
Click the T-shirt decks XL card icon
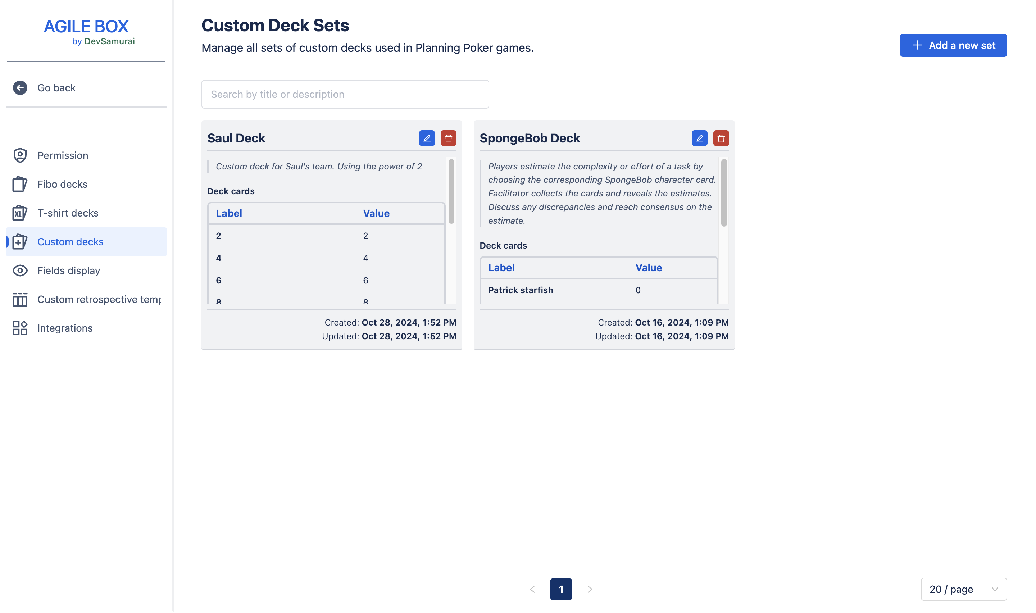[19, 213]
